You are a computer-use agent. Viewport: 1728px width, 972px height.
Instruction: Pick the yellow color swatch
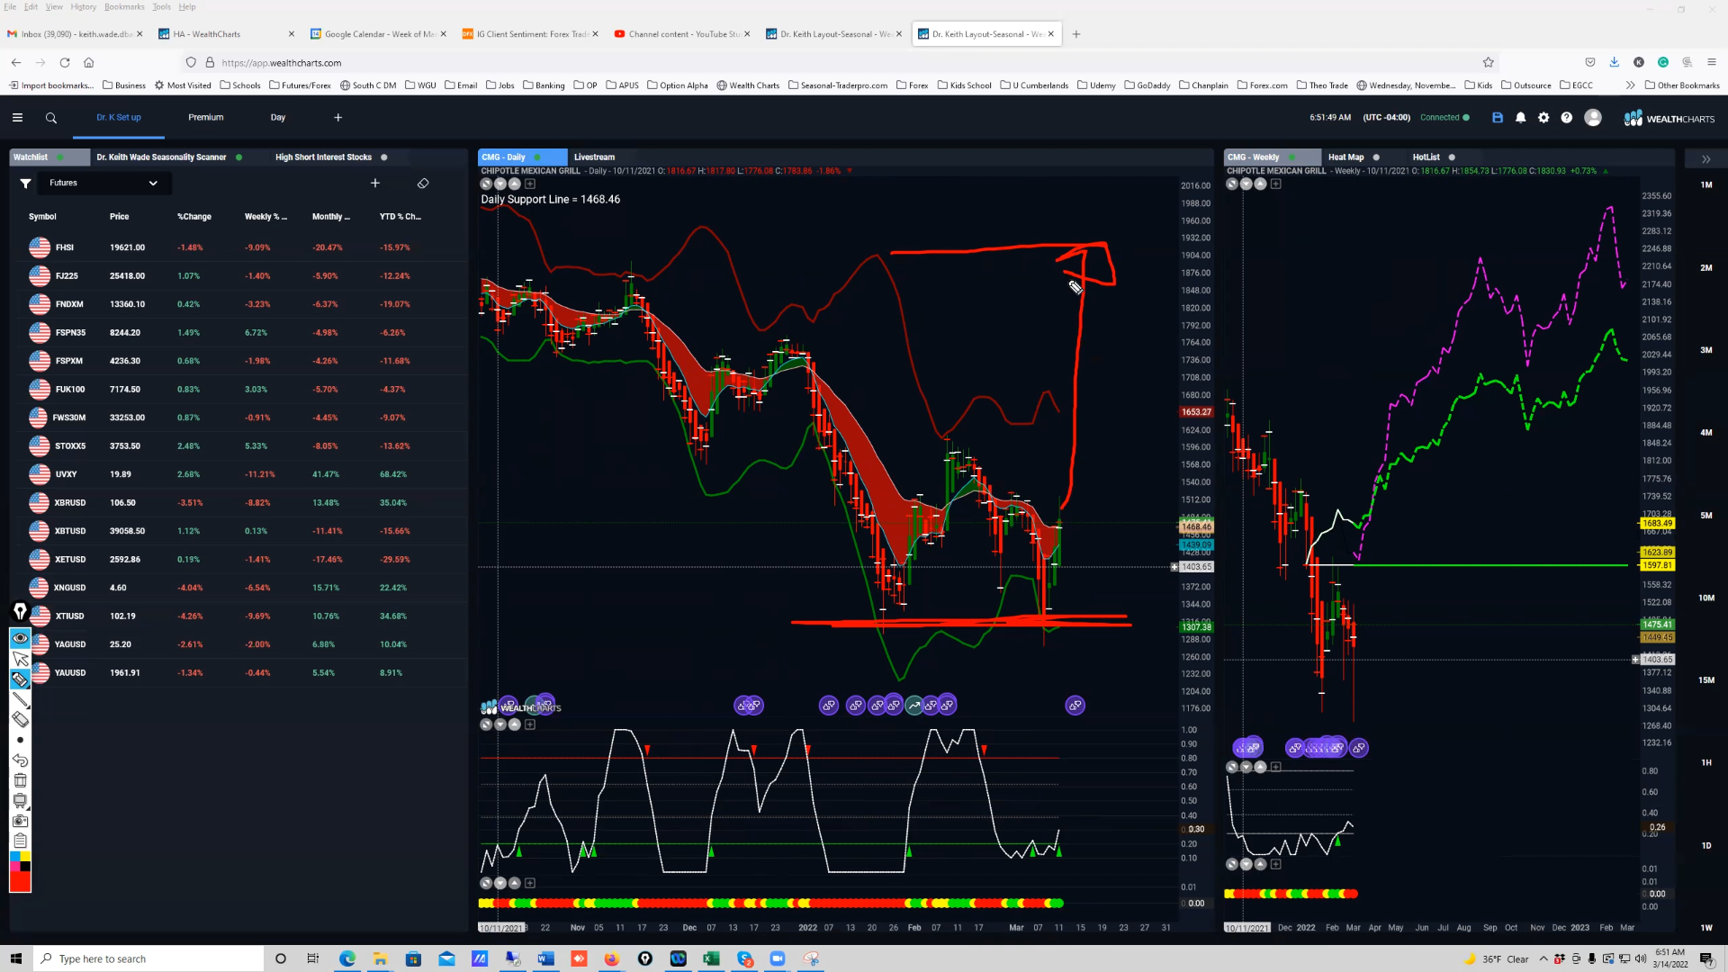coord(26,857)
